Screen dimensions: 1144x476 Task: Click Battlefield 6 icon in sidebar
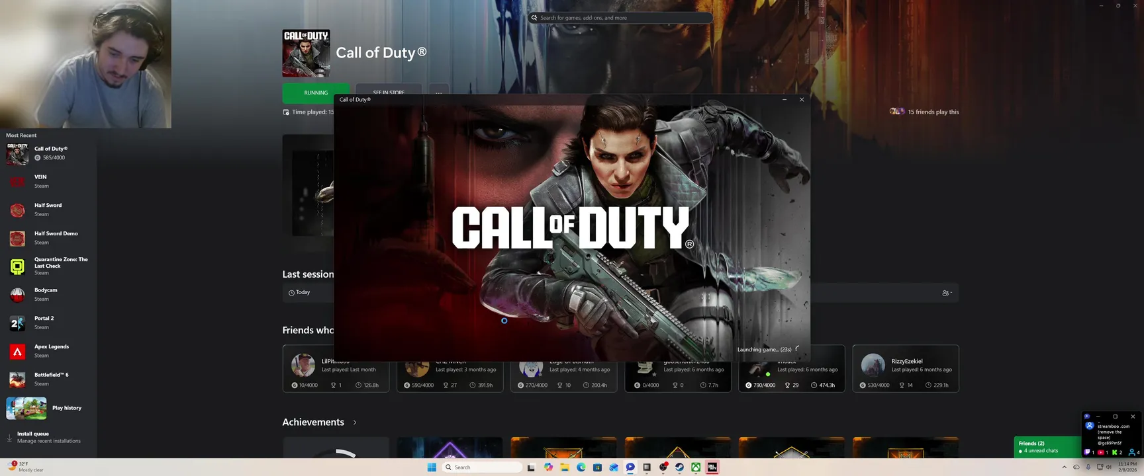pos(17,379)
